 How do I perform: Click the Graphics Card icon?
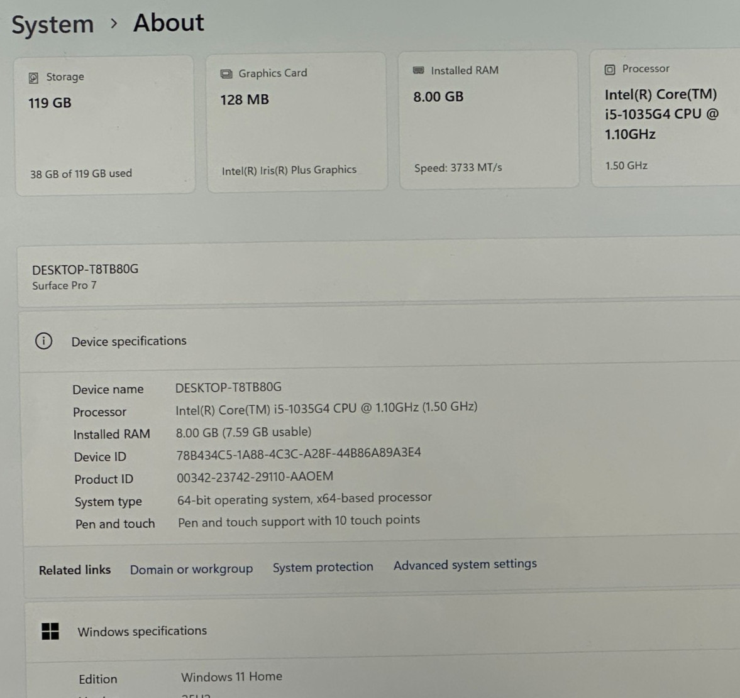[x=226, y=74]
